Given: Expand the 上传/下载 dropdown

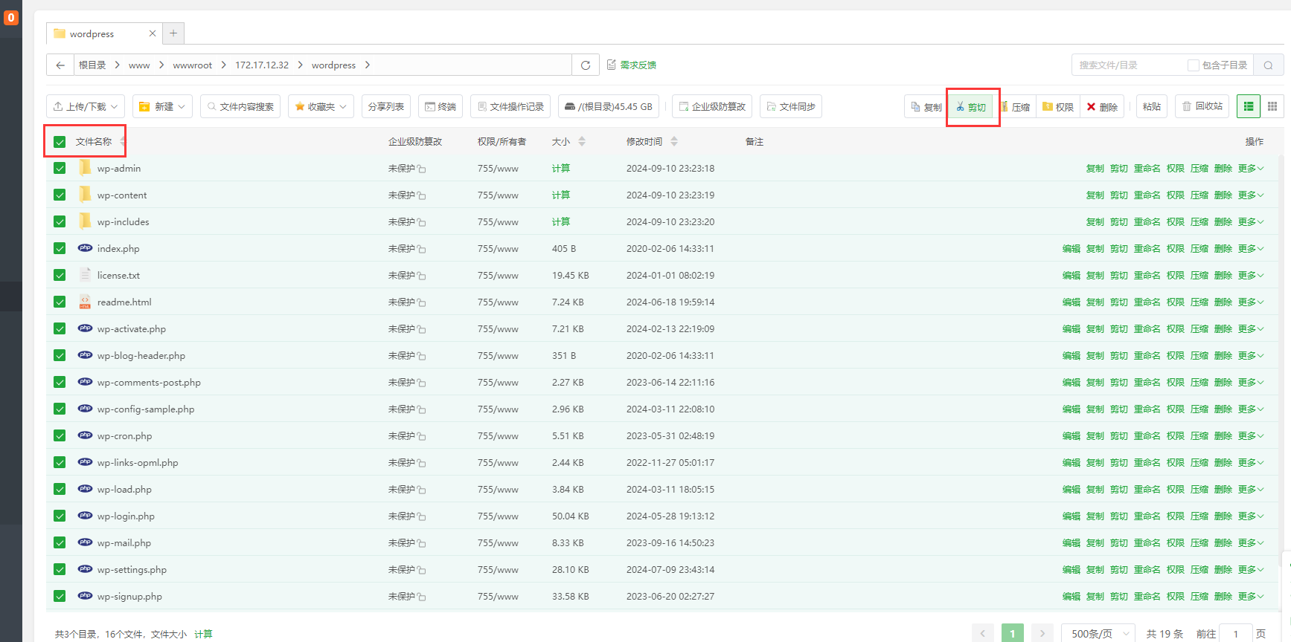Looking at the screenshot, I should pos(86,106).
